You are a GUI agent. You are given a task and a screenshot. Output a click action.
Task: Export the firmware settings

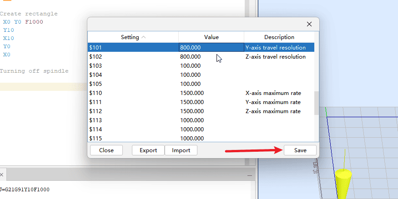click(148, 150)
